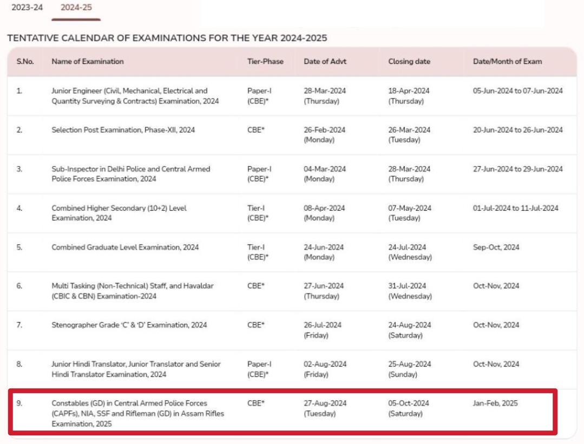Click the heading Tentative Calendar of Examinations 2024-2025
The height and width of the screenshot is (444, 584).
pos(167,38)
